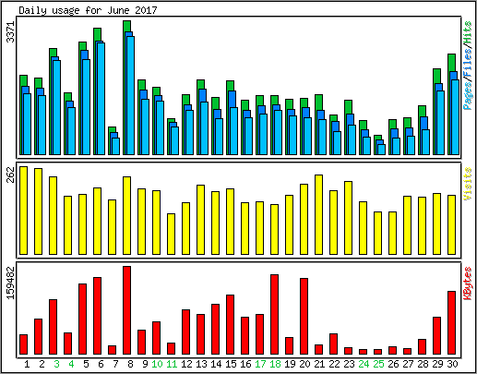Click the green weekend day label 10
The height and width of the screenshot is (374, 477).
click(x=157, y=364)
